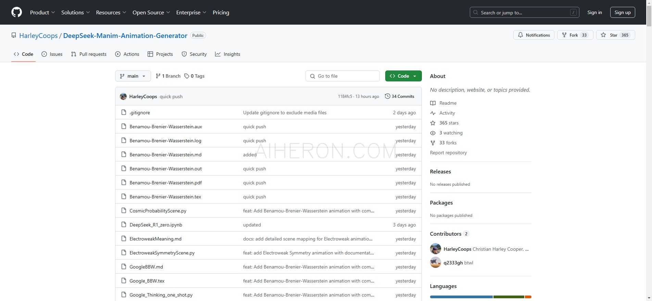Click the Sign in link
652x301 pixels.
point(594,12)
